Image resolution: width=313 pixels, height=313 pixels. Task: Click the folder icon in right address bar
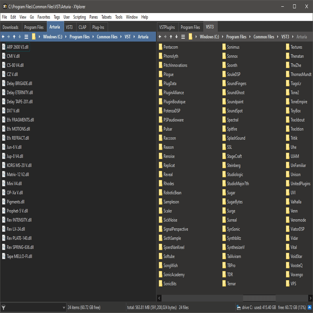pos(190,36)
